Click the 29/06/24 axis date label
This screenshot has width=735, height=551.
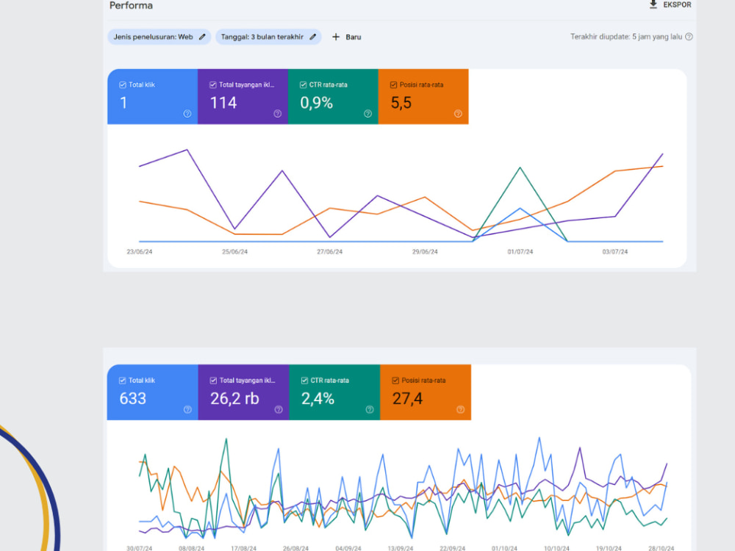425,251
